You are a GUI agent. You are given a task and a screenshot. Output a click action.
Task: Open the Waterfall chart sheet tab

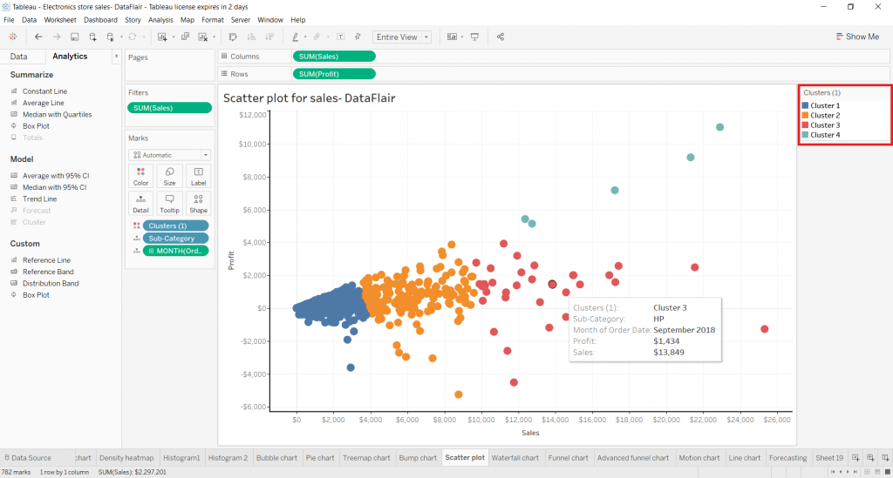(515, 457)
